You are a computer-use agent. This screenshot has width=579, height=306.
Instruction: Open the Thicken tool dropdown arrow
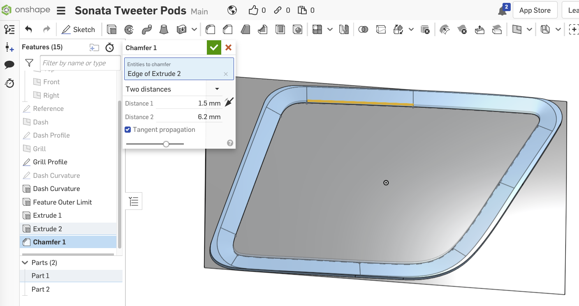(194, 30)
